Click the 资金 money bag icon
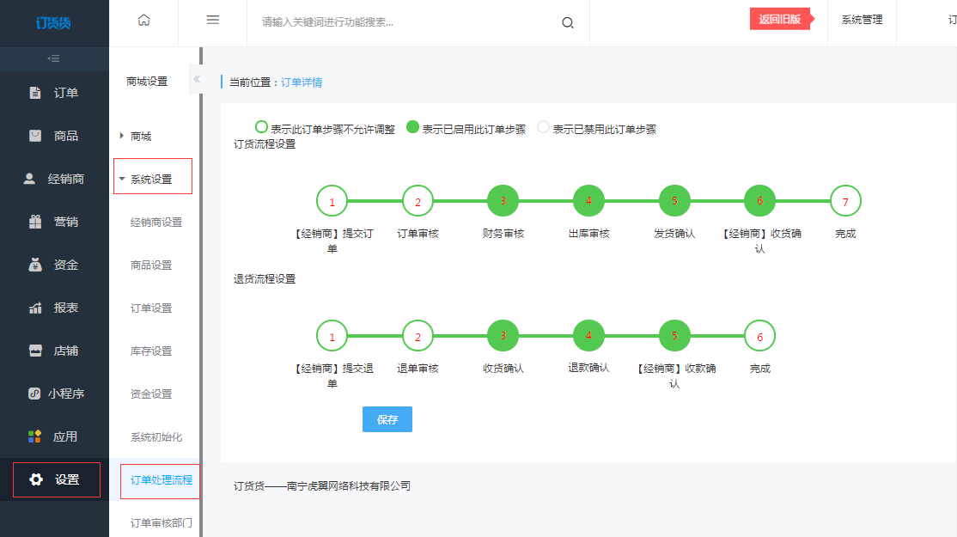Screen dimensions: 957x537 pos(35,265)
